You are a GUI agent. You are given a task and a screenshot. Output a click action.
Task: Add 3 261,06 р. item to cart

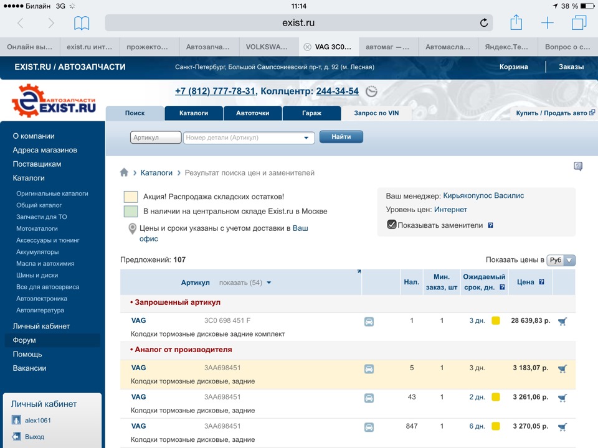tap(562, 398)
